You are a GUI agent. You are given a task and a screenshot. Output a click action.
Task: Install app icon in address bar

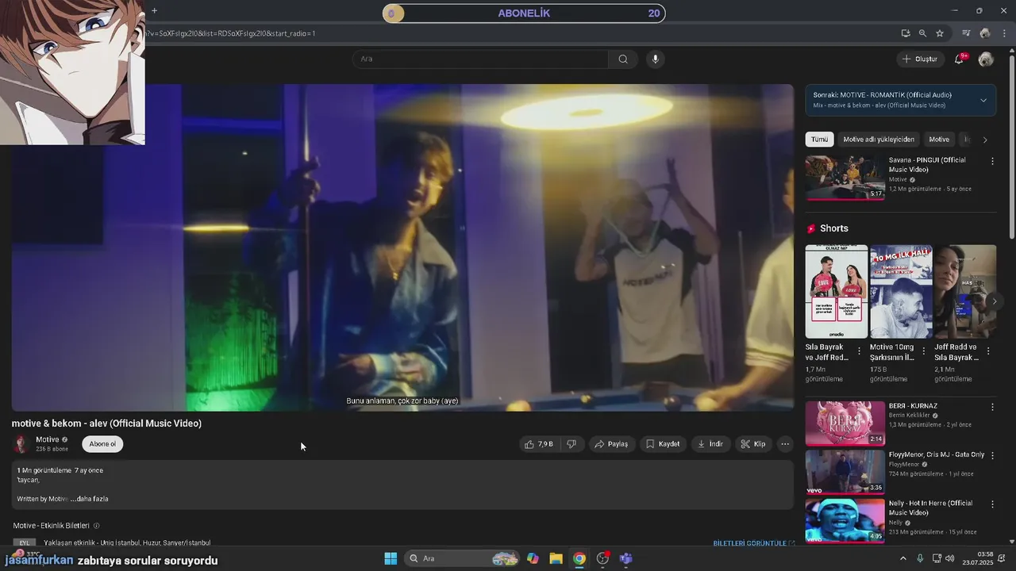click(906, 33)
